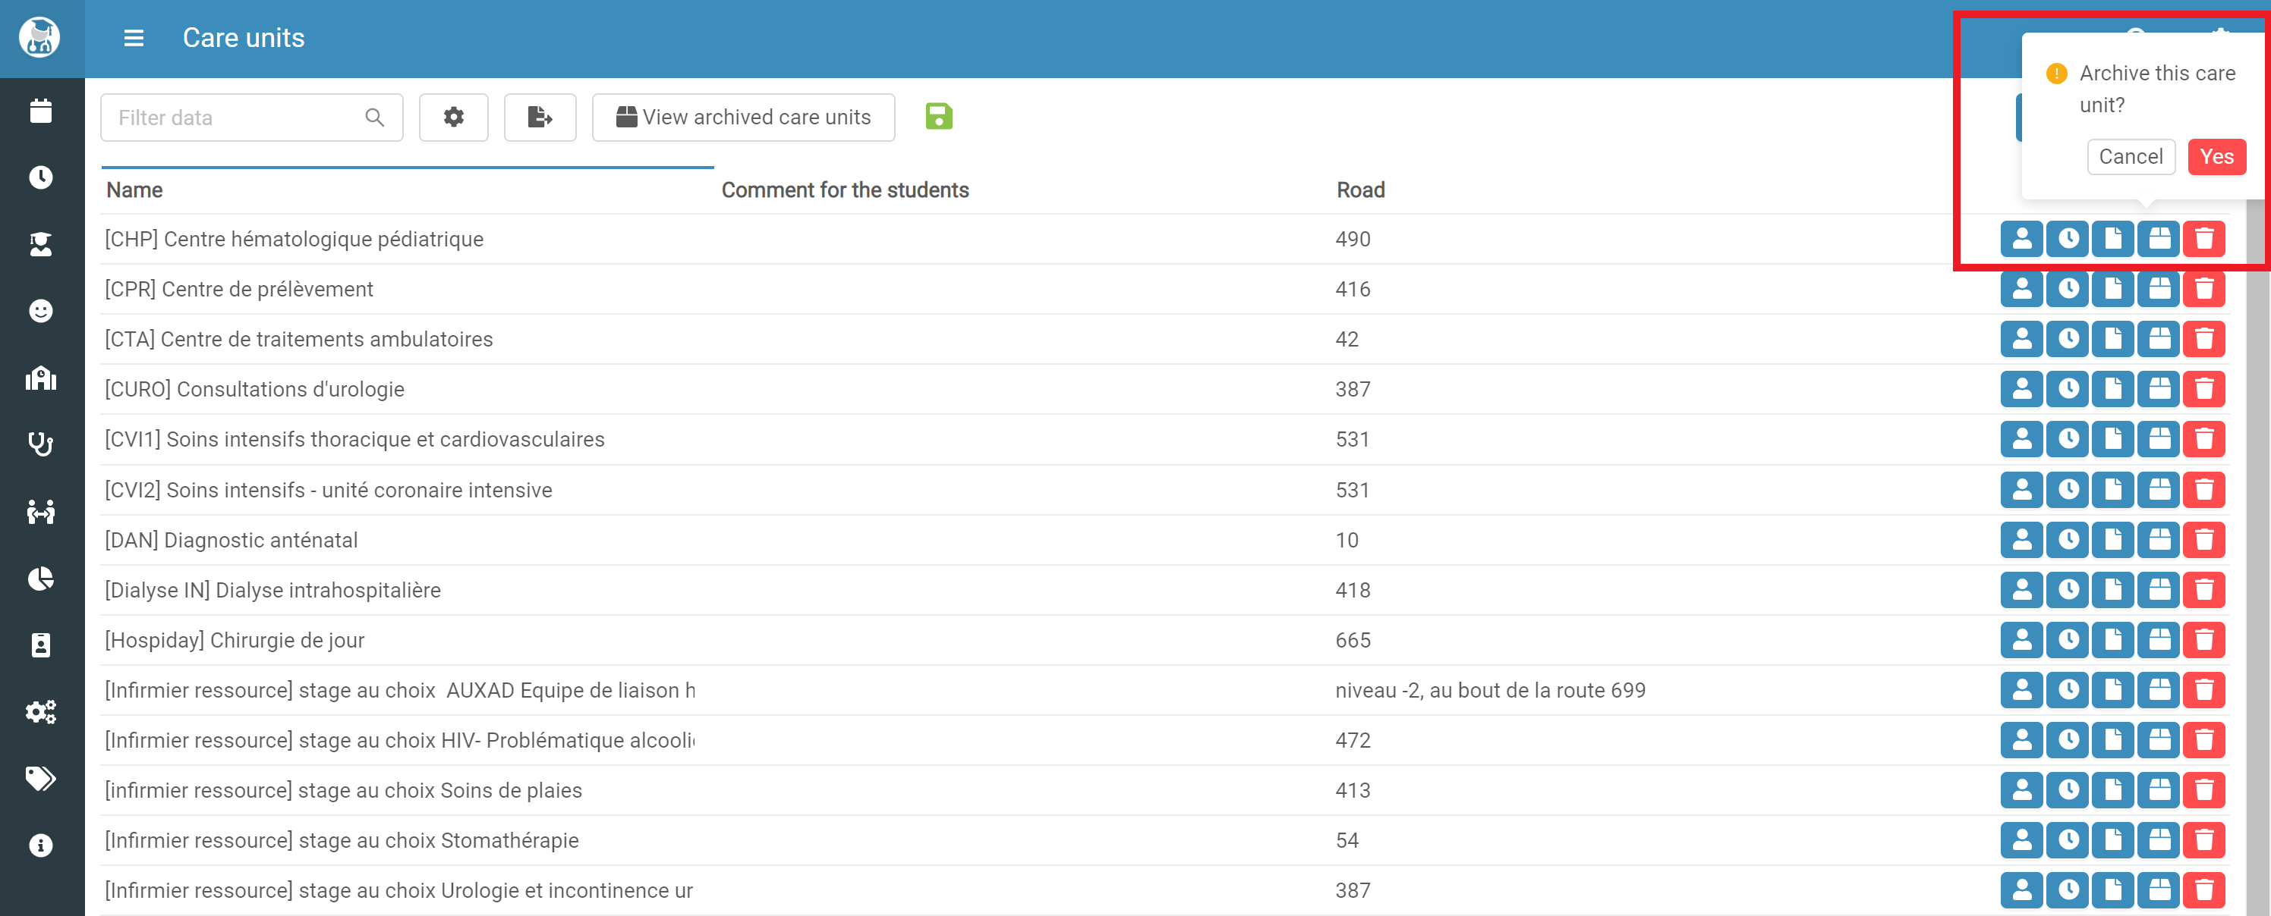Sort by Comment for the students header
This screenshot has width=2271, height=916.
[845, 190]
